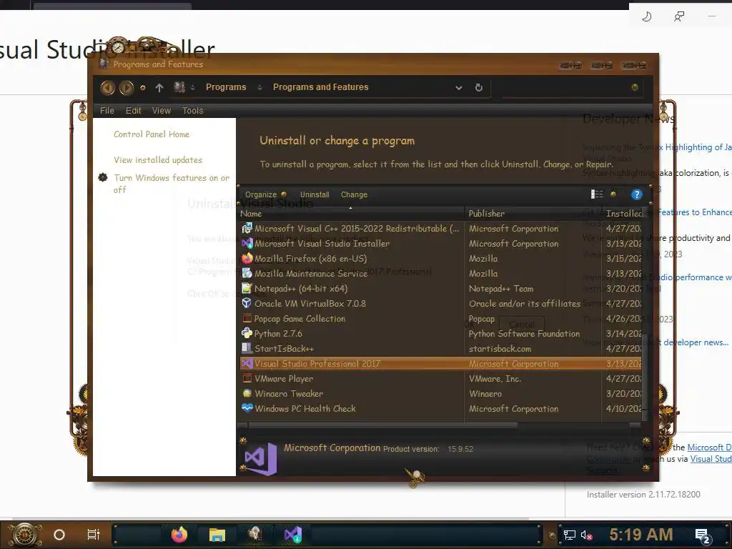Image resolution: width=732 pixels, height=549 pixels.
Task: Click the muted speaker icon in the tray
Action: tap(586, 535)
